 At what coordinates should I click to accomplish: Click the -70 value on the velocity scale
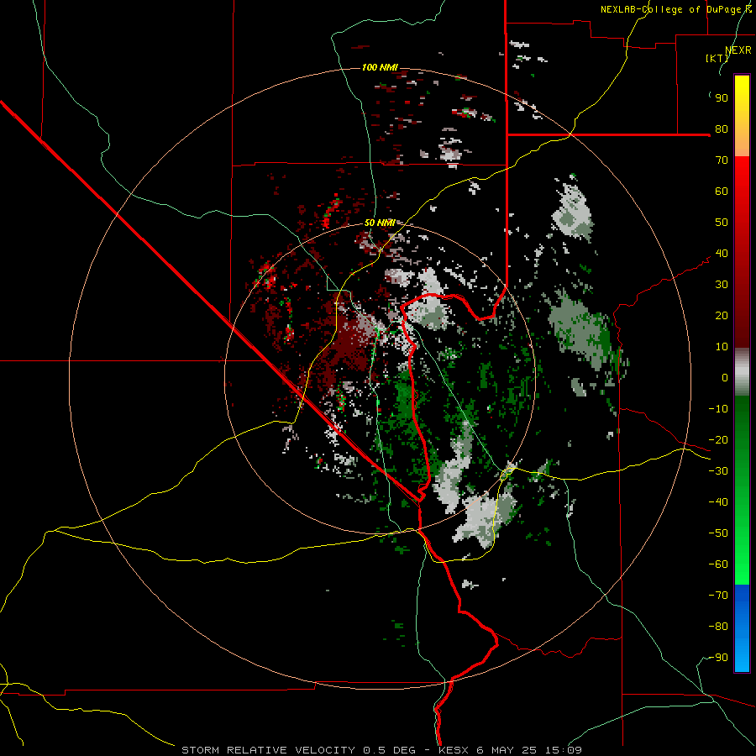tap(718, 596)
